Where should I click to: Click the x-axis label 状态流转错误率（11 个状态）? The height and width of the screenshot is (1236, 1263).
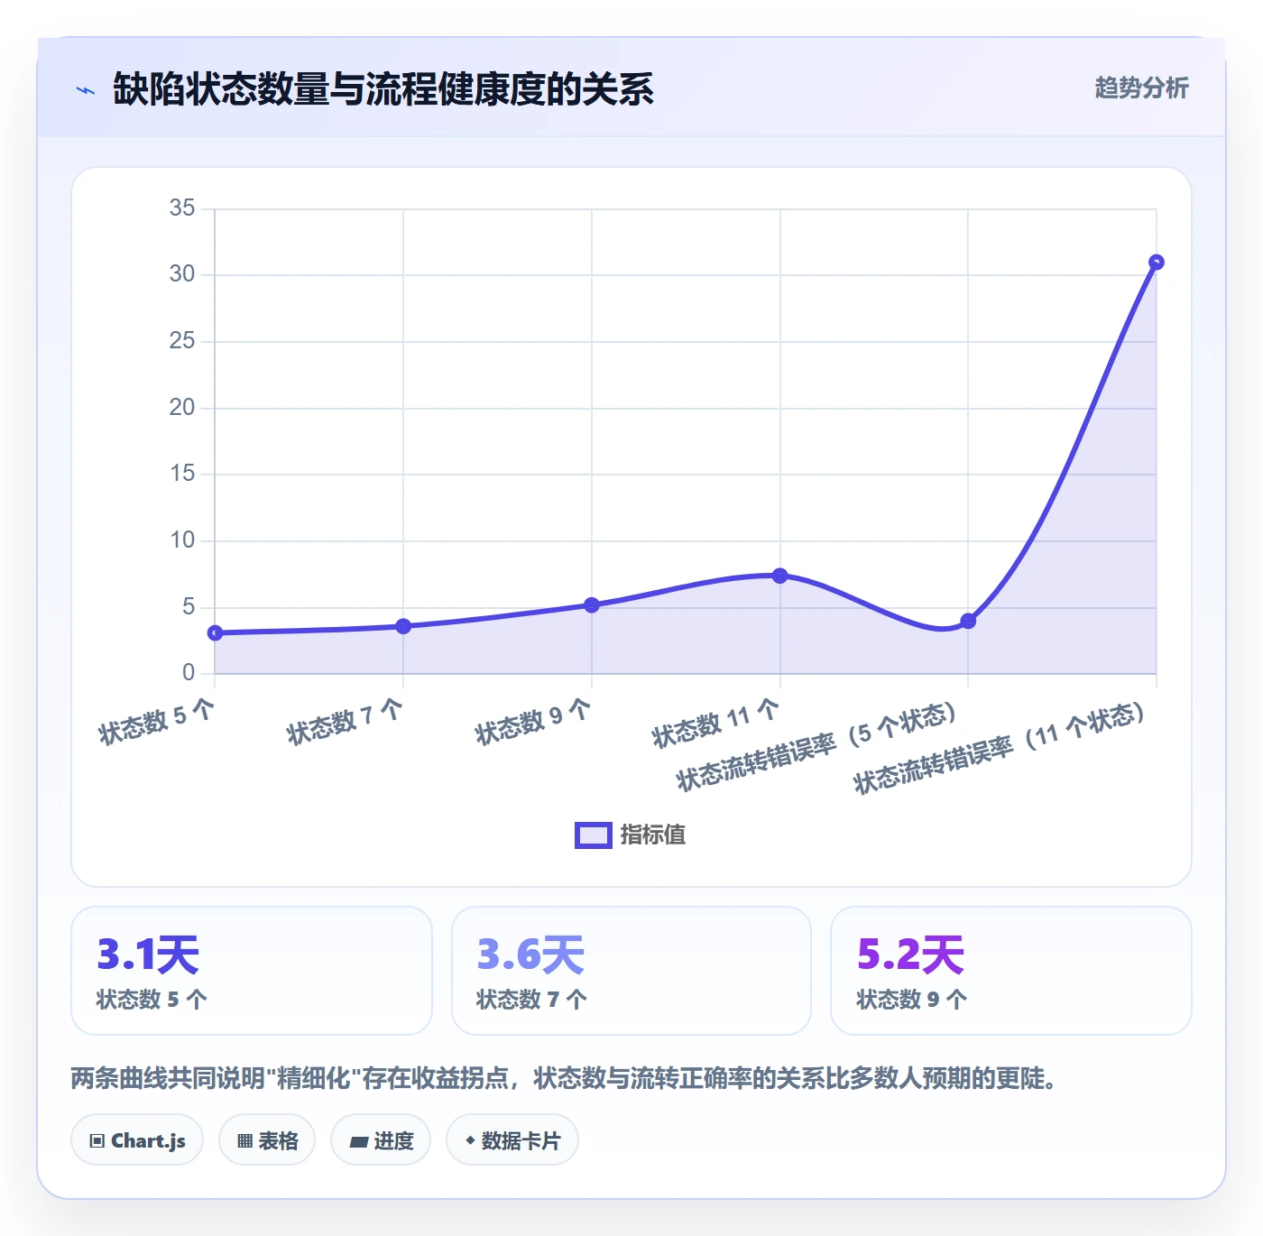[1000, 748]
